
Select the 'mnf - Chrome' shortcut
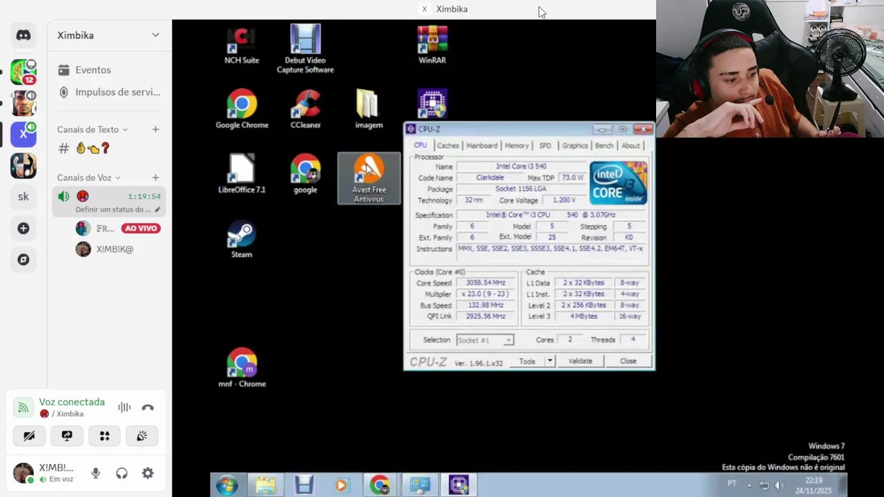click(242, 368)
